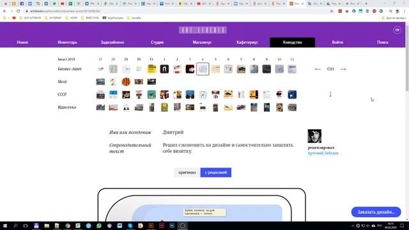
Task: Open the first Мозг thumbnail for day 27
Action: 100,82
